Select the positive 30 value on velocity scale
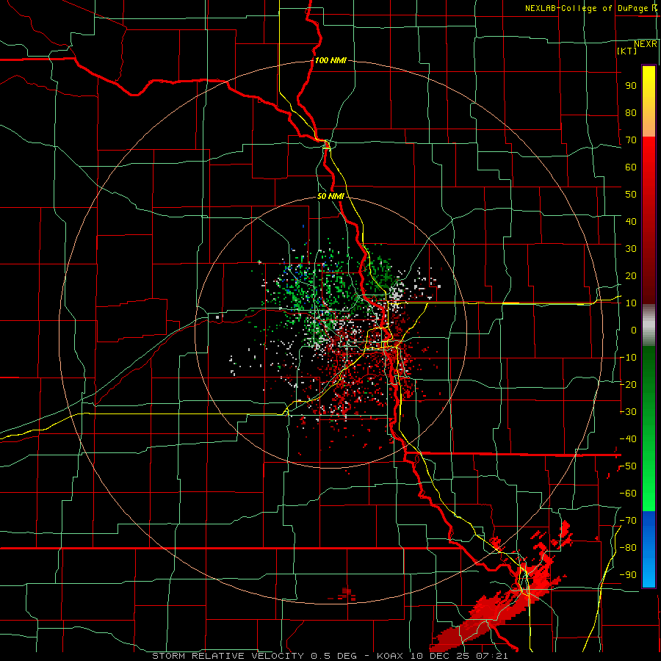 coord(631,249)
